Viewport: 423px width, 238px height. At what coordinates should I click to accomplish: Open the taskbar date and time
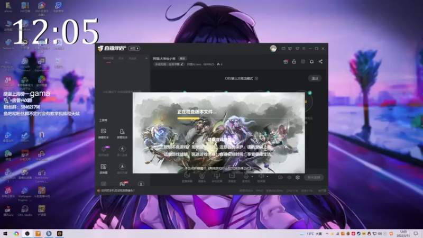403,233
